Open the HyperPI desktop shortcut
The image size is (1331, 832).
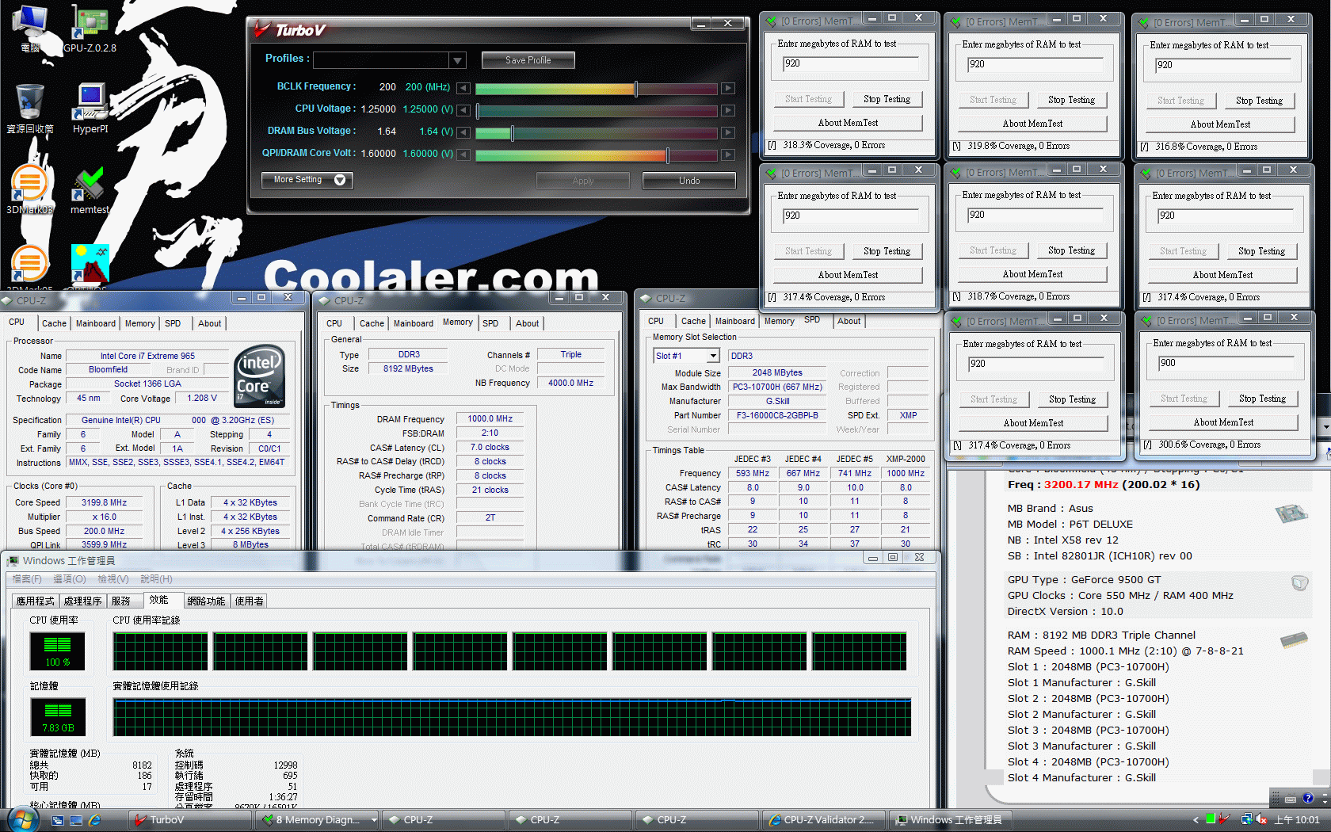point(90,109)
